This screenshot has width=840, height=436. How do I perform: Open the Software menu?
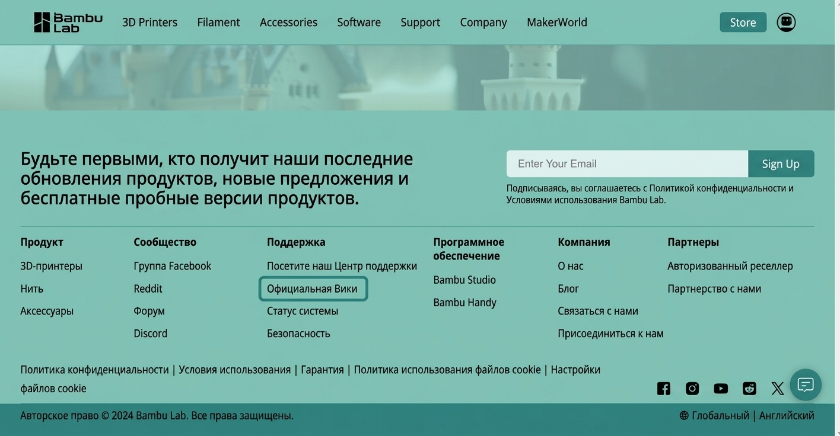tap(359, 23)
